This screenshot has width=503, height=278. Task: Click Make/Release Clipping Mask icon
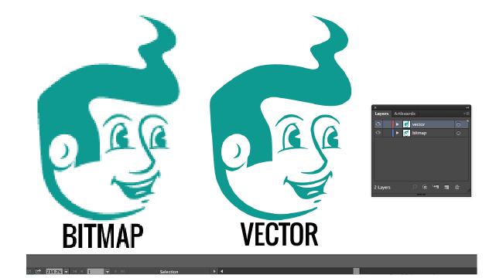pos(425,187)
